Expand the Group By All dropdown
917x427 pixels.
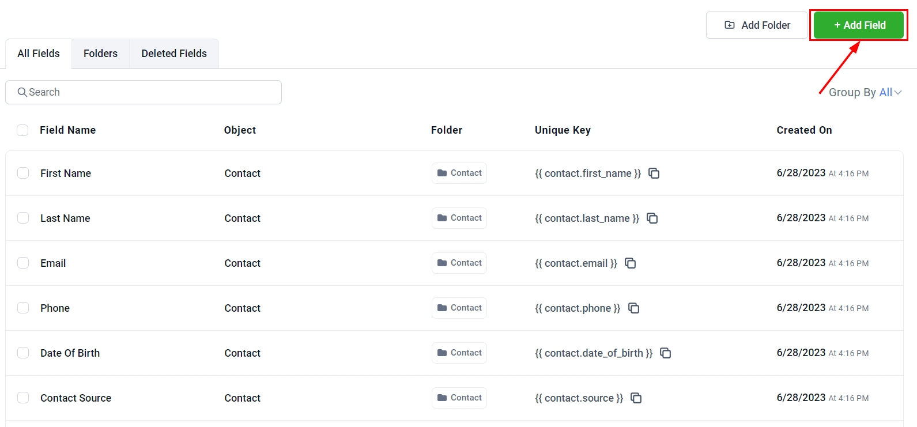(865, 92)
